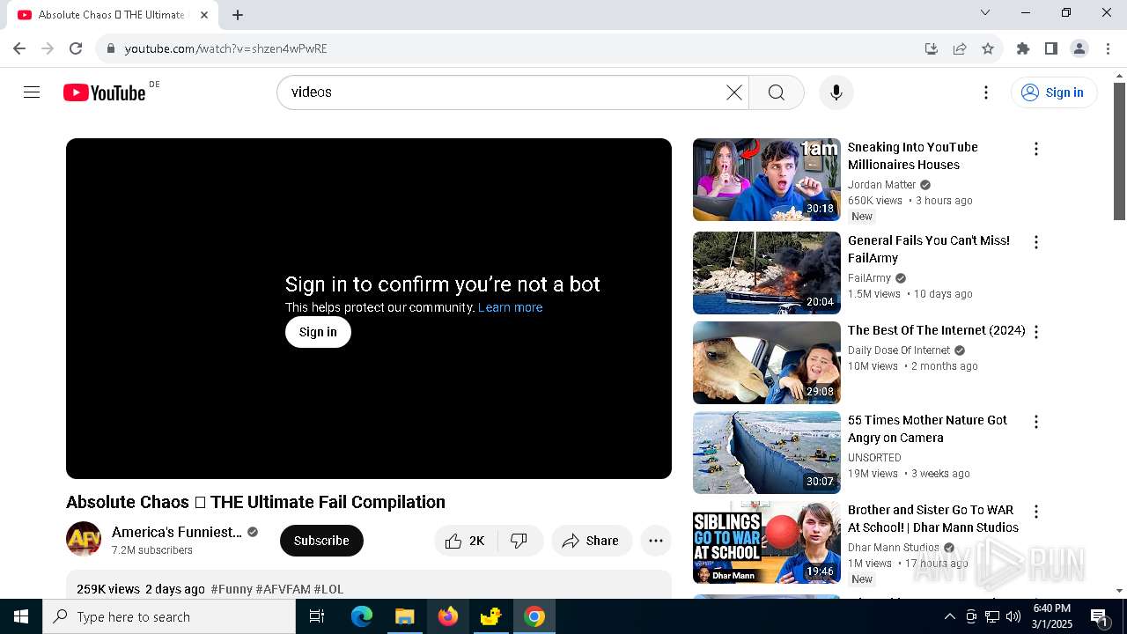This screenshot has height=634, width=1127.
Task: Open America's Funniest channel name link
Action: pyautogui.click(x=177, y=532)
